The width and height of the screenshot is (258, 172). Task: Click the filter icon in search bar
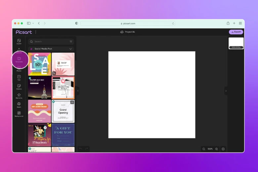[71, 42]
